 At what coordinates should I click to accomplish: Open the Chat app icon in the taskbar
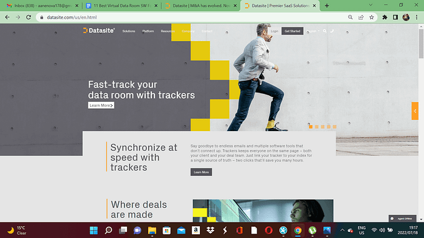[x=138, y=230]
